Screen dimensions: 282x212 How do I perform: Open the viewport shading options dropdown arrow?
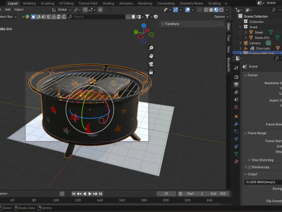pos(227,10)
